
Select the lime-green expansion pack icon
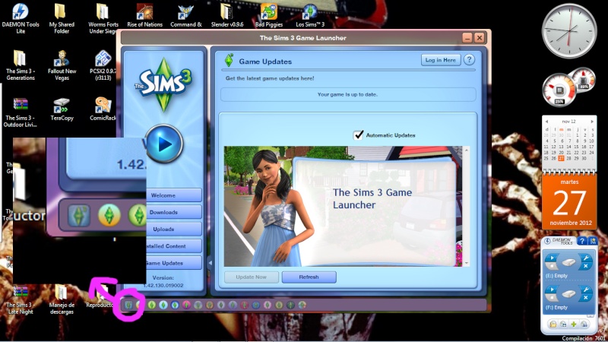point(151,306)
